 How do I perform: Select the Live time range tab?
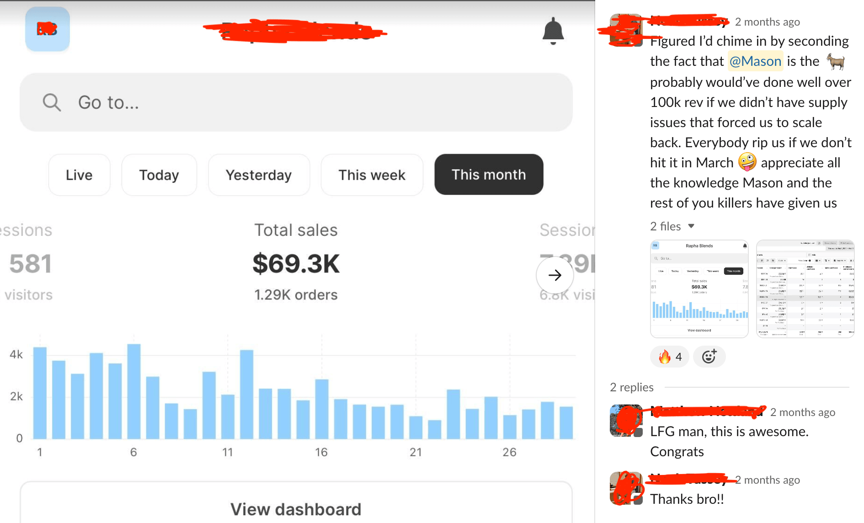point(79,175)
